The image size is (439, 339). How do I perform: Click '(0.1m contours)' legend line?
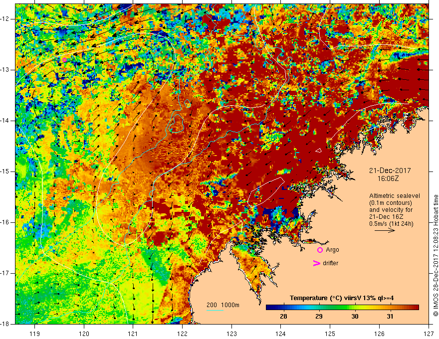pos(391,203)
